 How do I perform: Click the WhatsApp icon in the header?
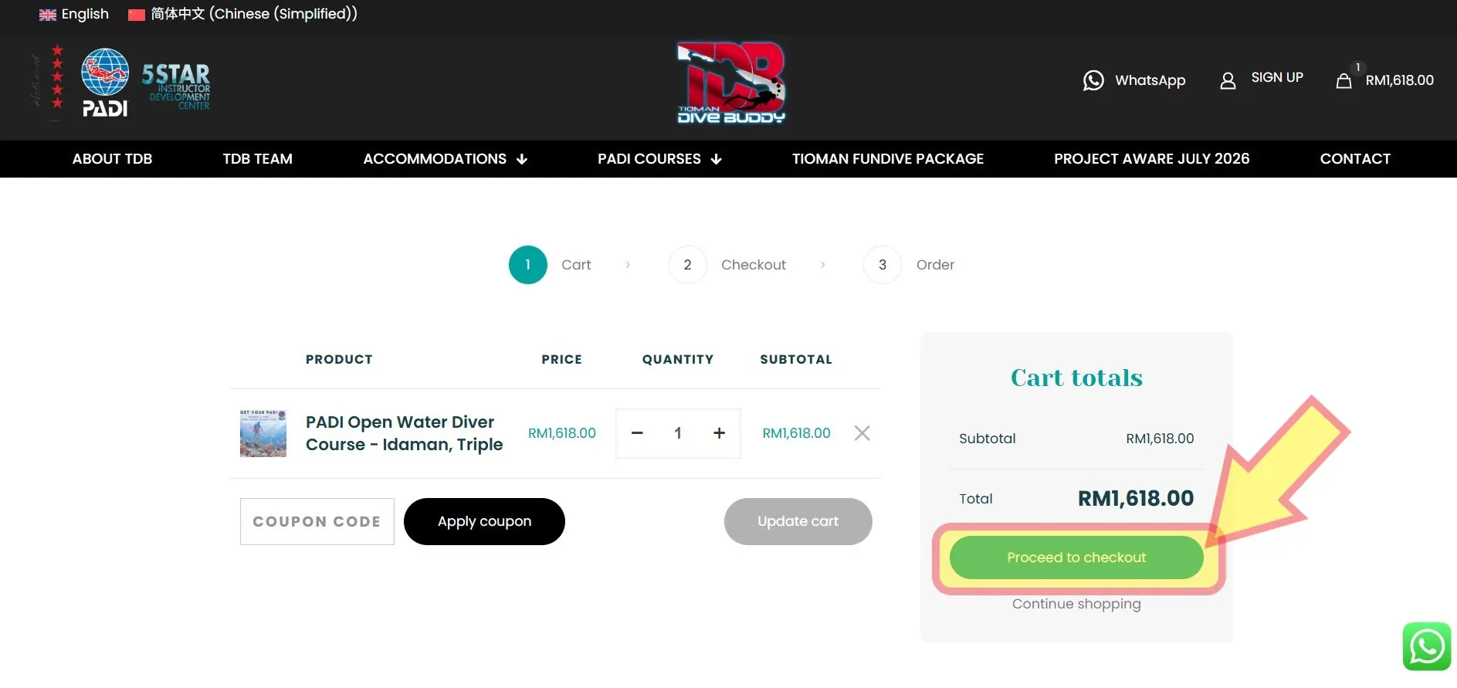(1093, 80)
